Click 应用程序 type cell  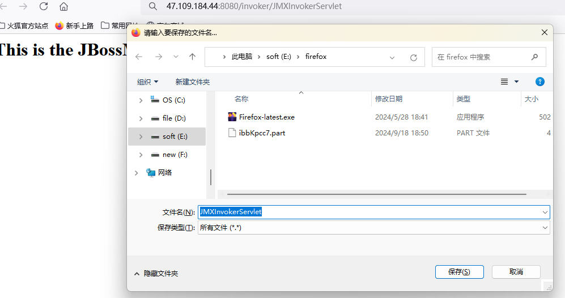(470, 117)
